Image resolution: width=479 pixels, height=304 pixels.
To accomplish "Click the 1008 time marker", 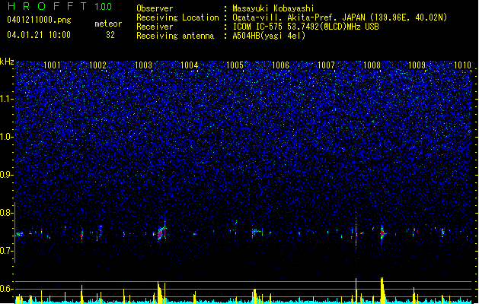I will pyautogui.click(x=372, y=65).
